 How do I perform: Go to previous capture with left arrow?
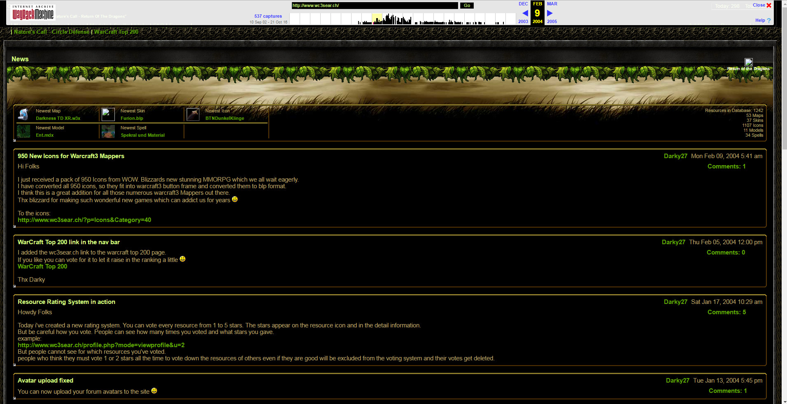[525, 13]
